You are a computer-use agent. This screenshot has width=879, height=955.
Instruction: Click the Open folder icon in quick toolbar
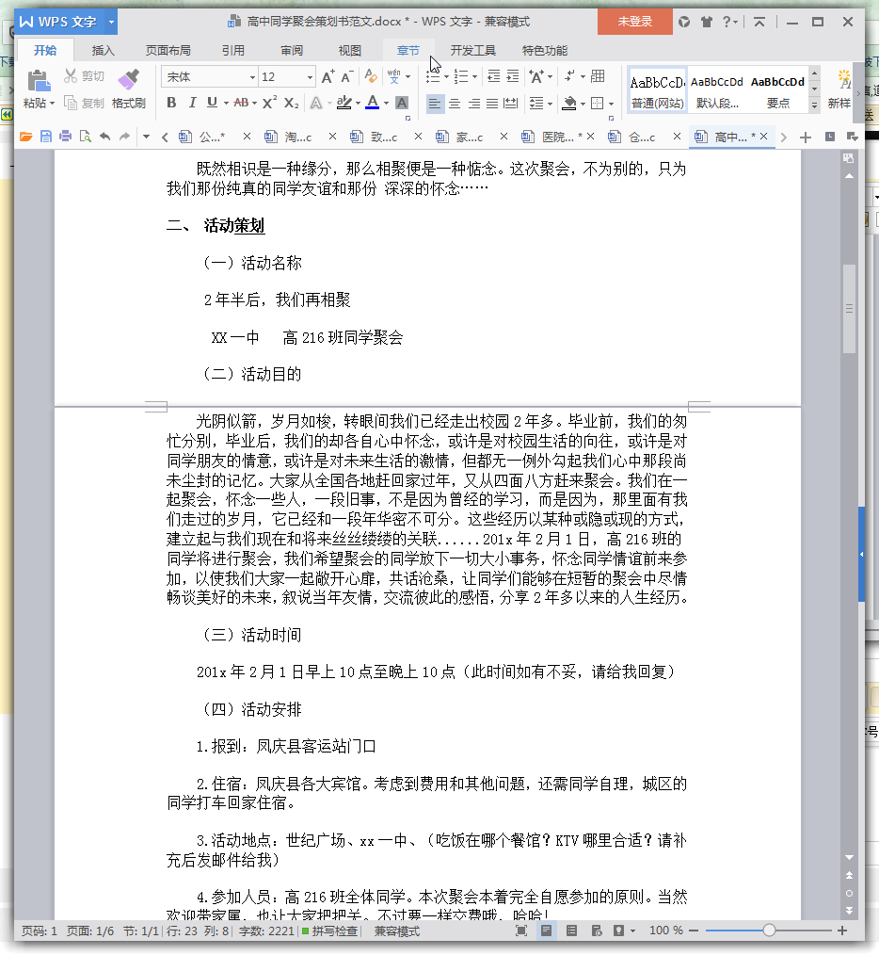[x=25, y=137]
